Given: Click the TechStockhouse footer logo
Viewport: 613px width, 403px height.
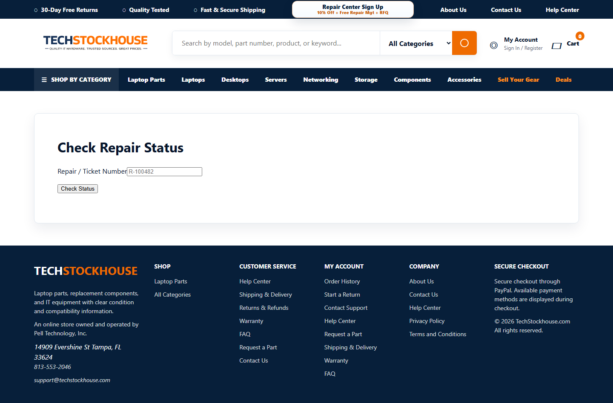Looking at the screenshot, I should (86, 271).
